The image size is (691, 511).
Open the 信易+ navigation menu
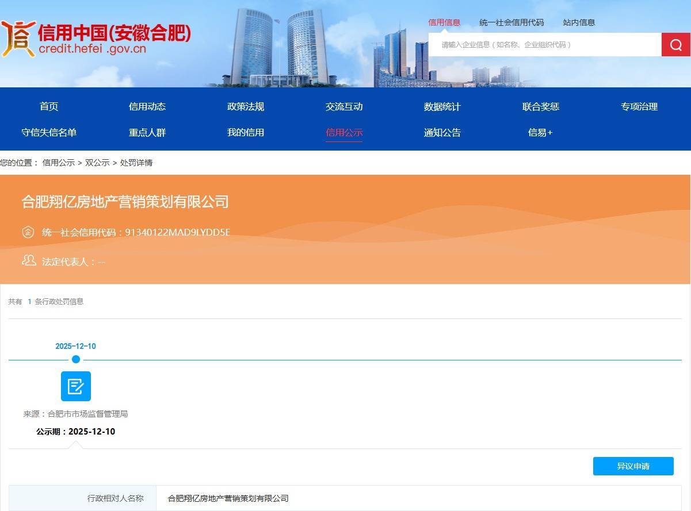click(540, 132)
